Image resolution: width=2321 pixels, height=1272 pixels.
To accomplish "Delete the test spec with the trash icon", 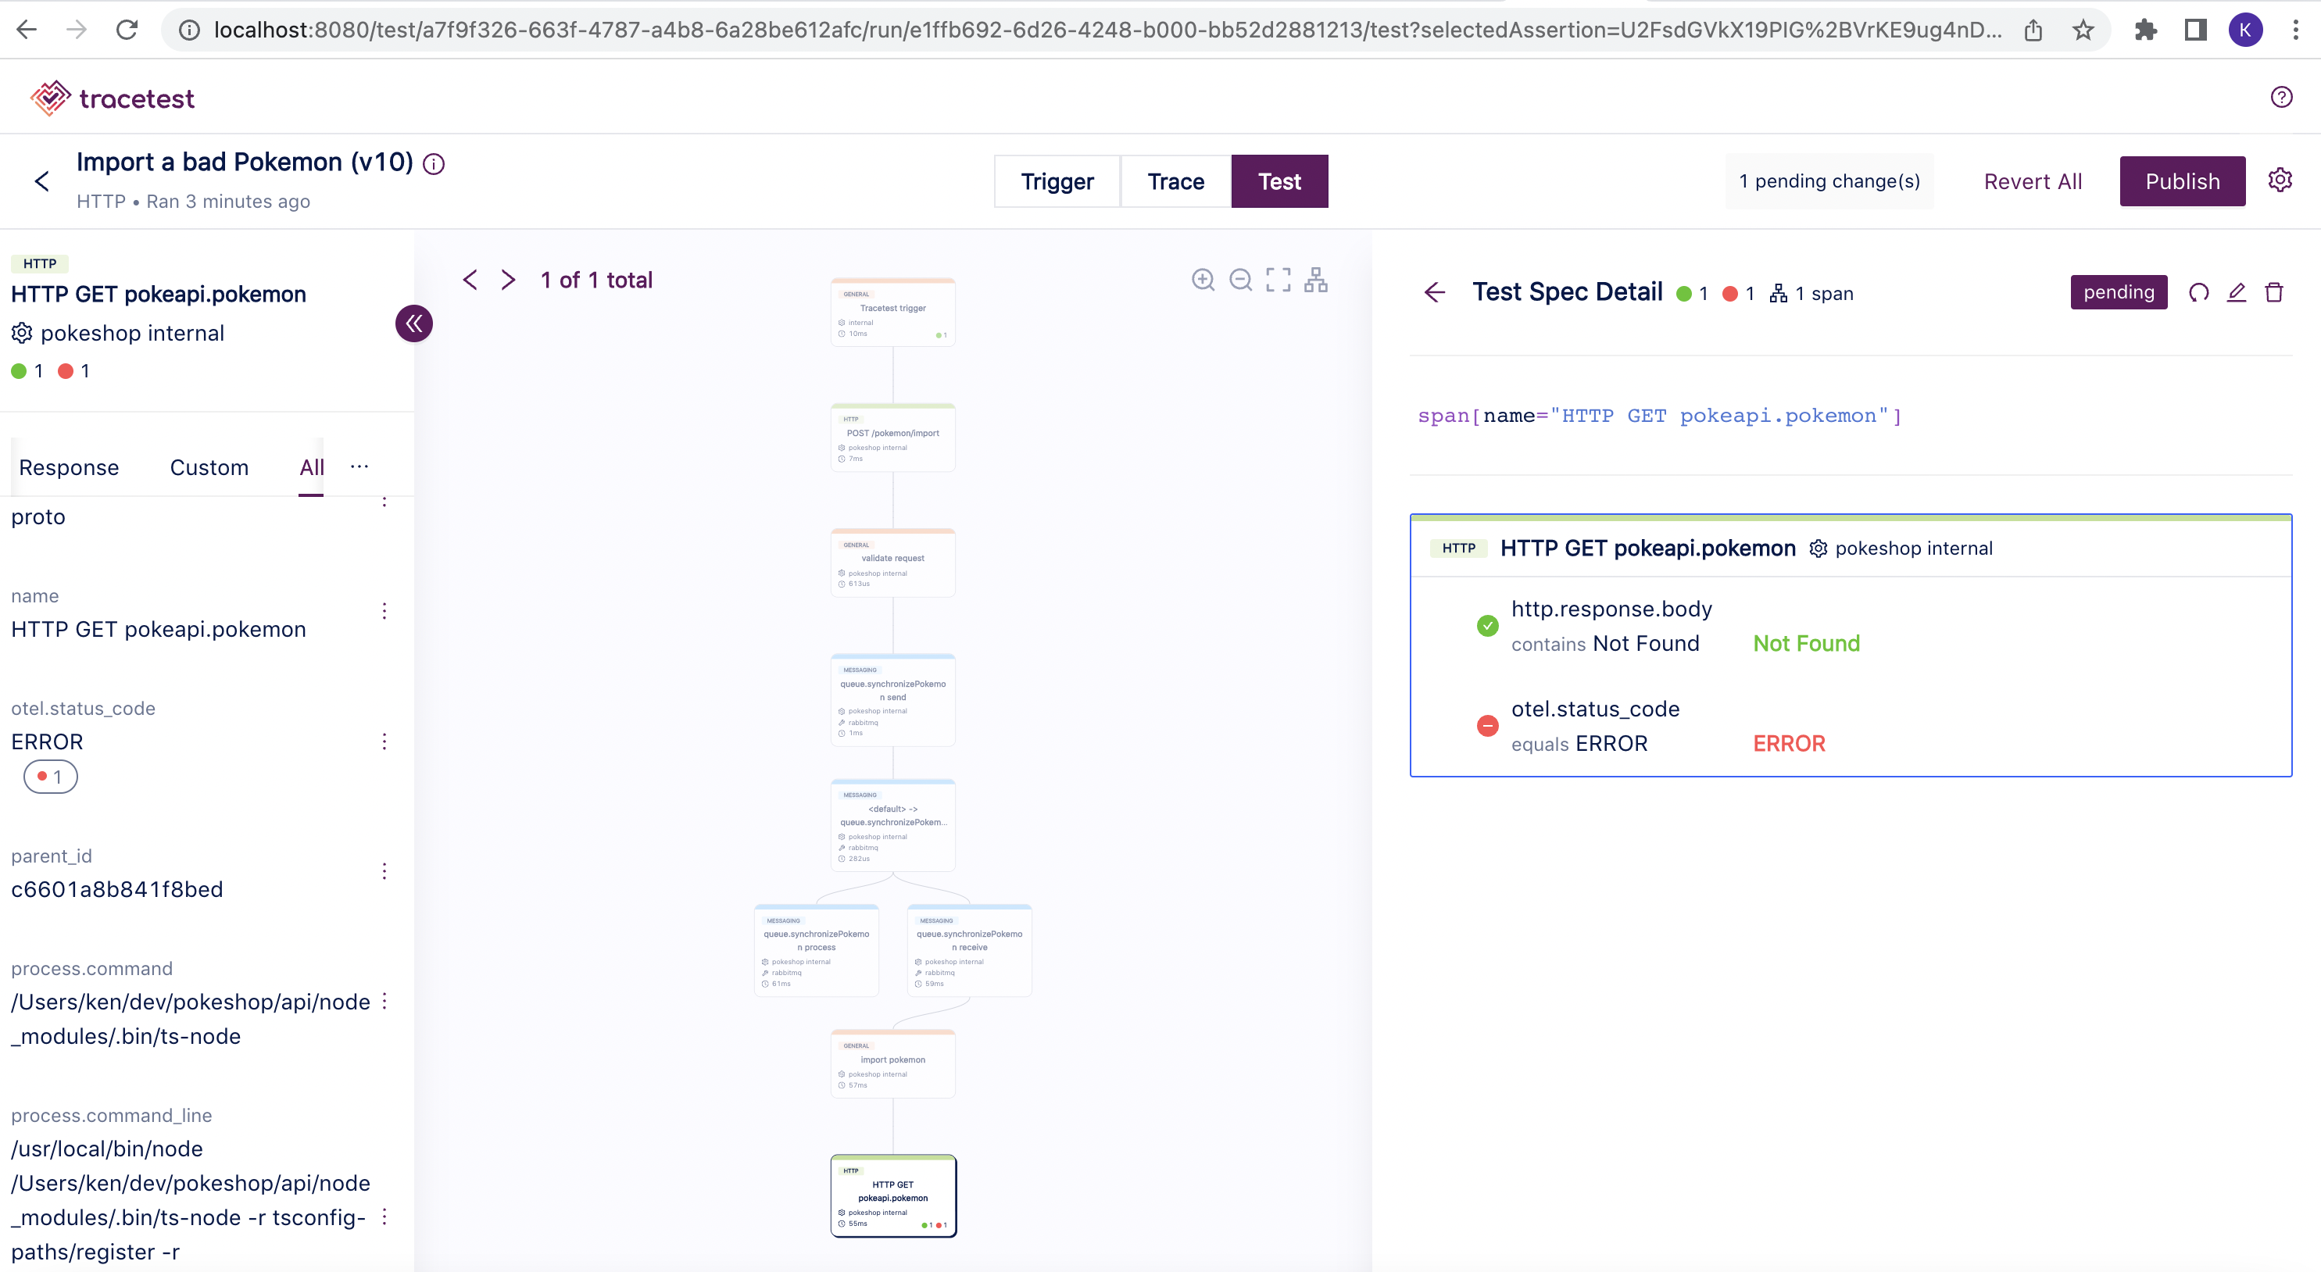I will pos(2275,292).
